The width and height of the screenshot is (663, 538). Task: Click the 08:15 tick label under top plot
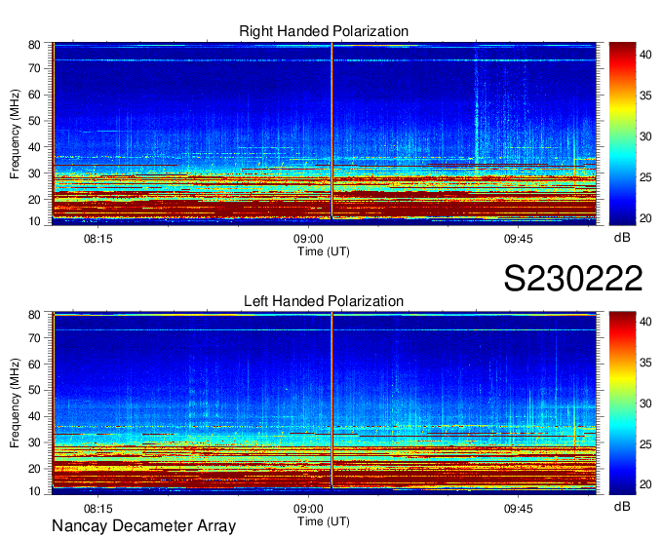tap(98, 239)
